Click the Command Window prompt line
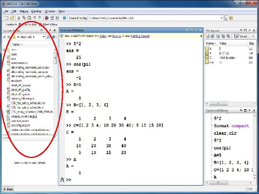 tap(134, 180)
